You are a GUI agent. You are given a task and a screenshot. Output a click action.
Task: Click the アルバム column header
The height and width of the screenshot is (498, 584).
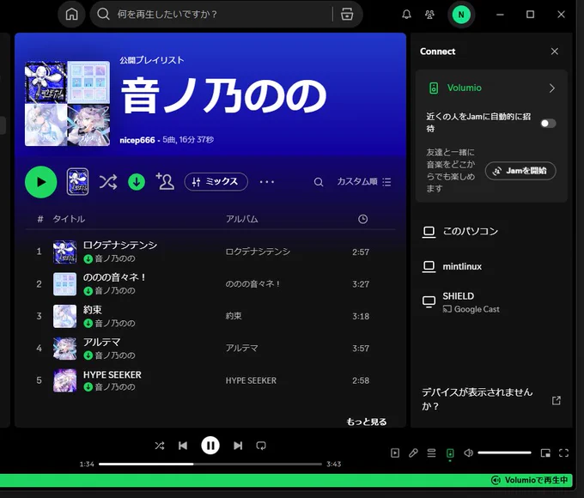pyautogui.click(x=241, y=219)
